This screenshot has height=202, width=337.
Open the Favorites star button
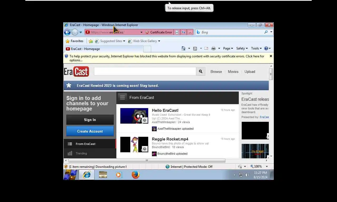tap(74, 41)
